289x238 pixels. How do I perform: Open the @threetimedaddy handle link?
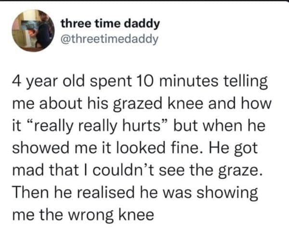(110, 38)
